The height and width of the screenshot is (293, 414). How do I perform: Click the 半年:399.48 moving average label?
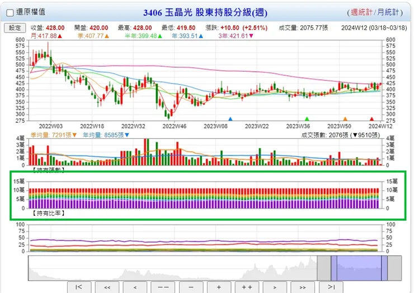[x=143, y=36]
